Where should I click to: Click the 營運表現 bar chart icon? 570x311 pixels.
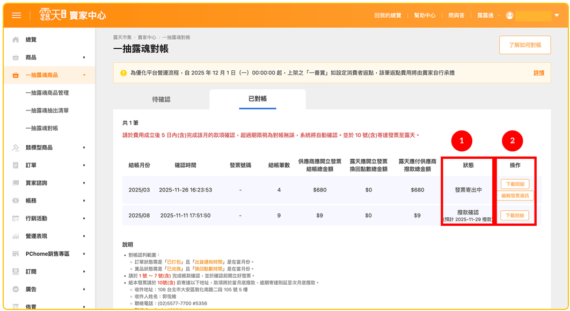(x=16, y=236)
